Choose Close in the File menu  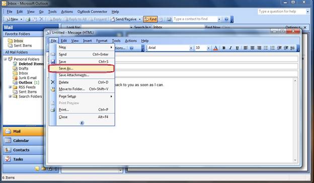[x=82, y=117]
